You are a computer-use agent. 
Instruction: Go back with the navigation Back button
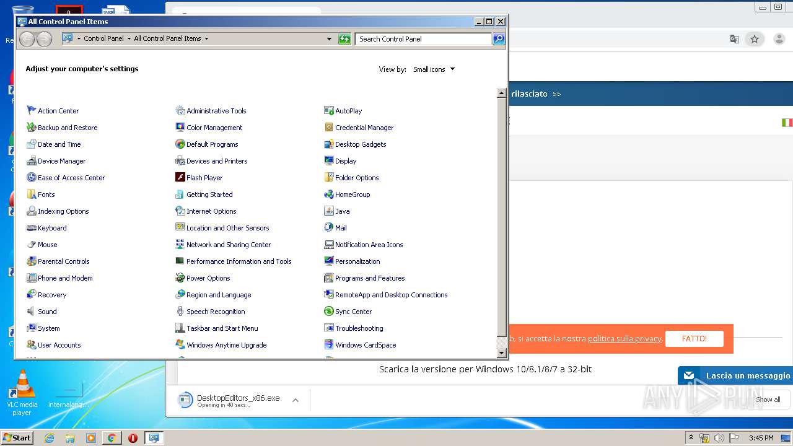coord(27,39)
